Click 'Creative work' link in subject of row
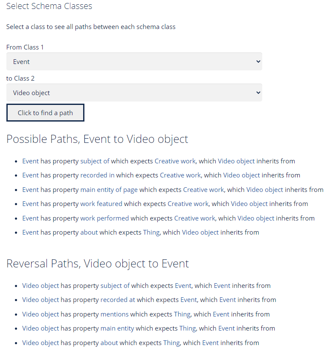The height and width of the screenshot is (357, 333). click(175, 161)
